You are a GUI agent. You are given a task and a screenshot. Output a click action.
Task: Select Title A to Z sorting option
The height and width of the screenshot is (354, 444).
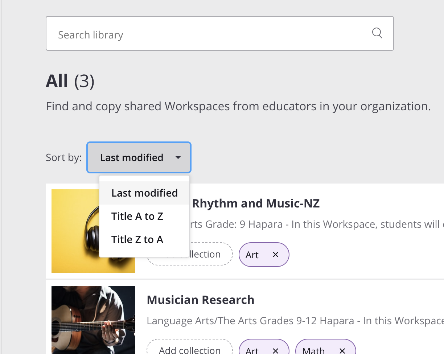pyautogui.click(x=137, y=216)
